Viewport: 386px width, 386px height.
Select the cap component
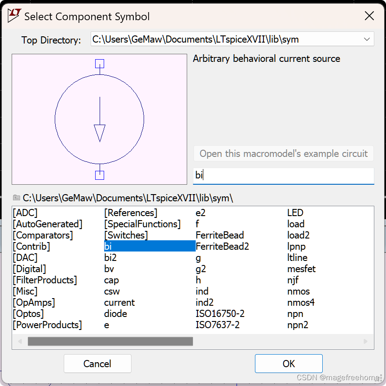111,280
